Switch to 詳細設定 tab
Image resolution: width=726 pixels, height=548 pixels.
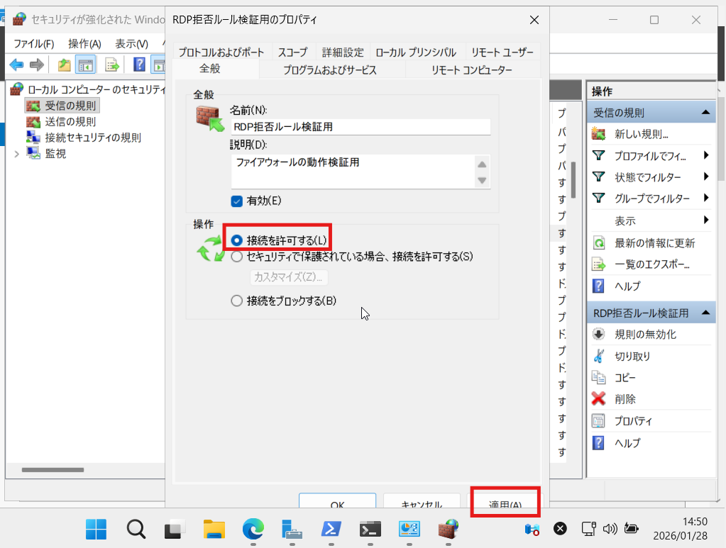[343, 52]
